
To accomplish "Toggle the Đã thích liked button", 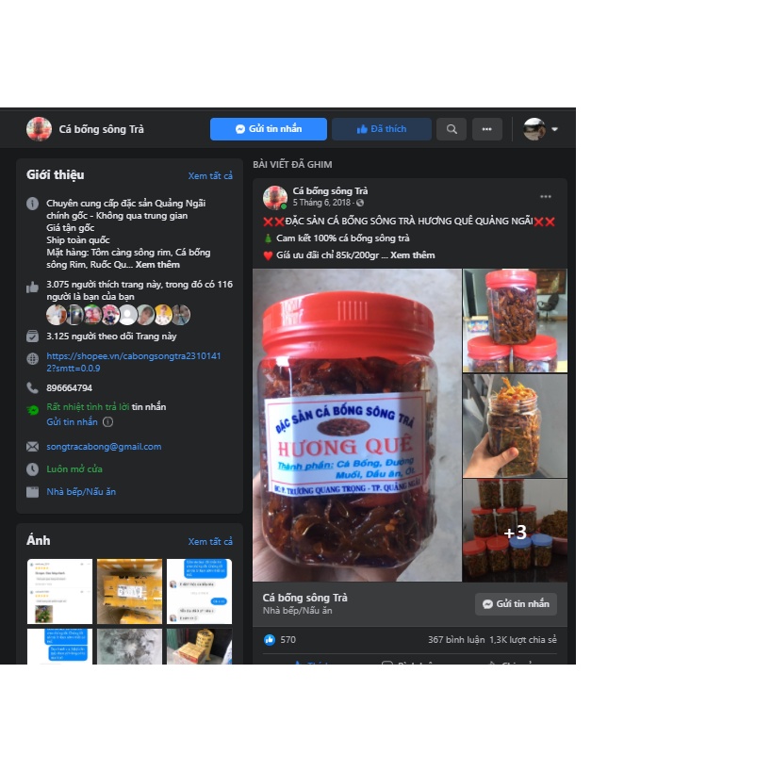I will pos(382,129).
